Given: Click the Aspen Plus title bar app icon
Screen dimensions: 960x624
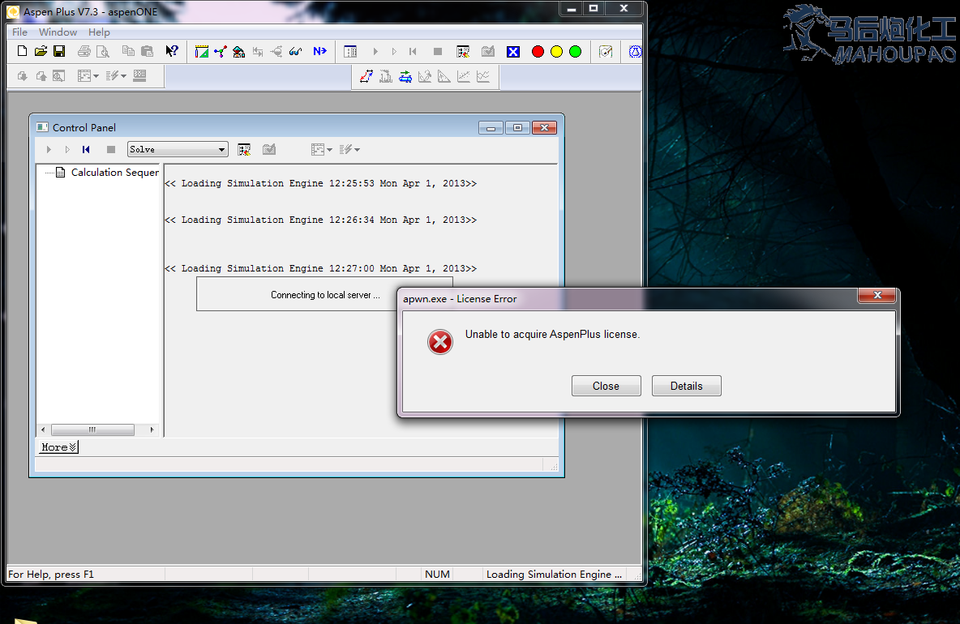Looking at the screenshot, I should tap(13, 11).
